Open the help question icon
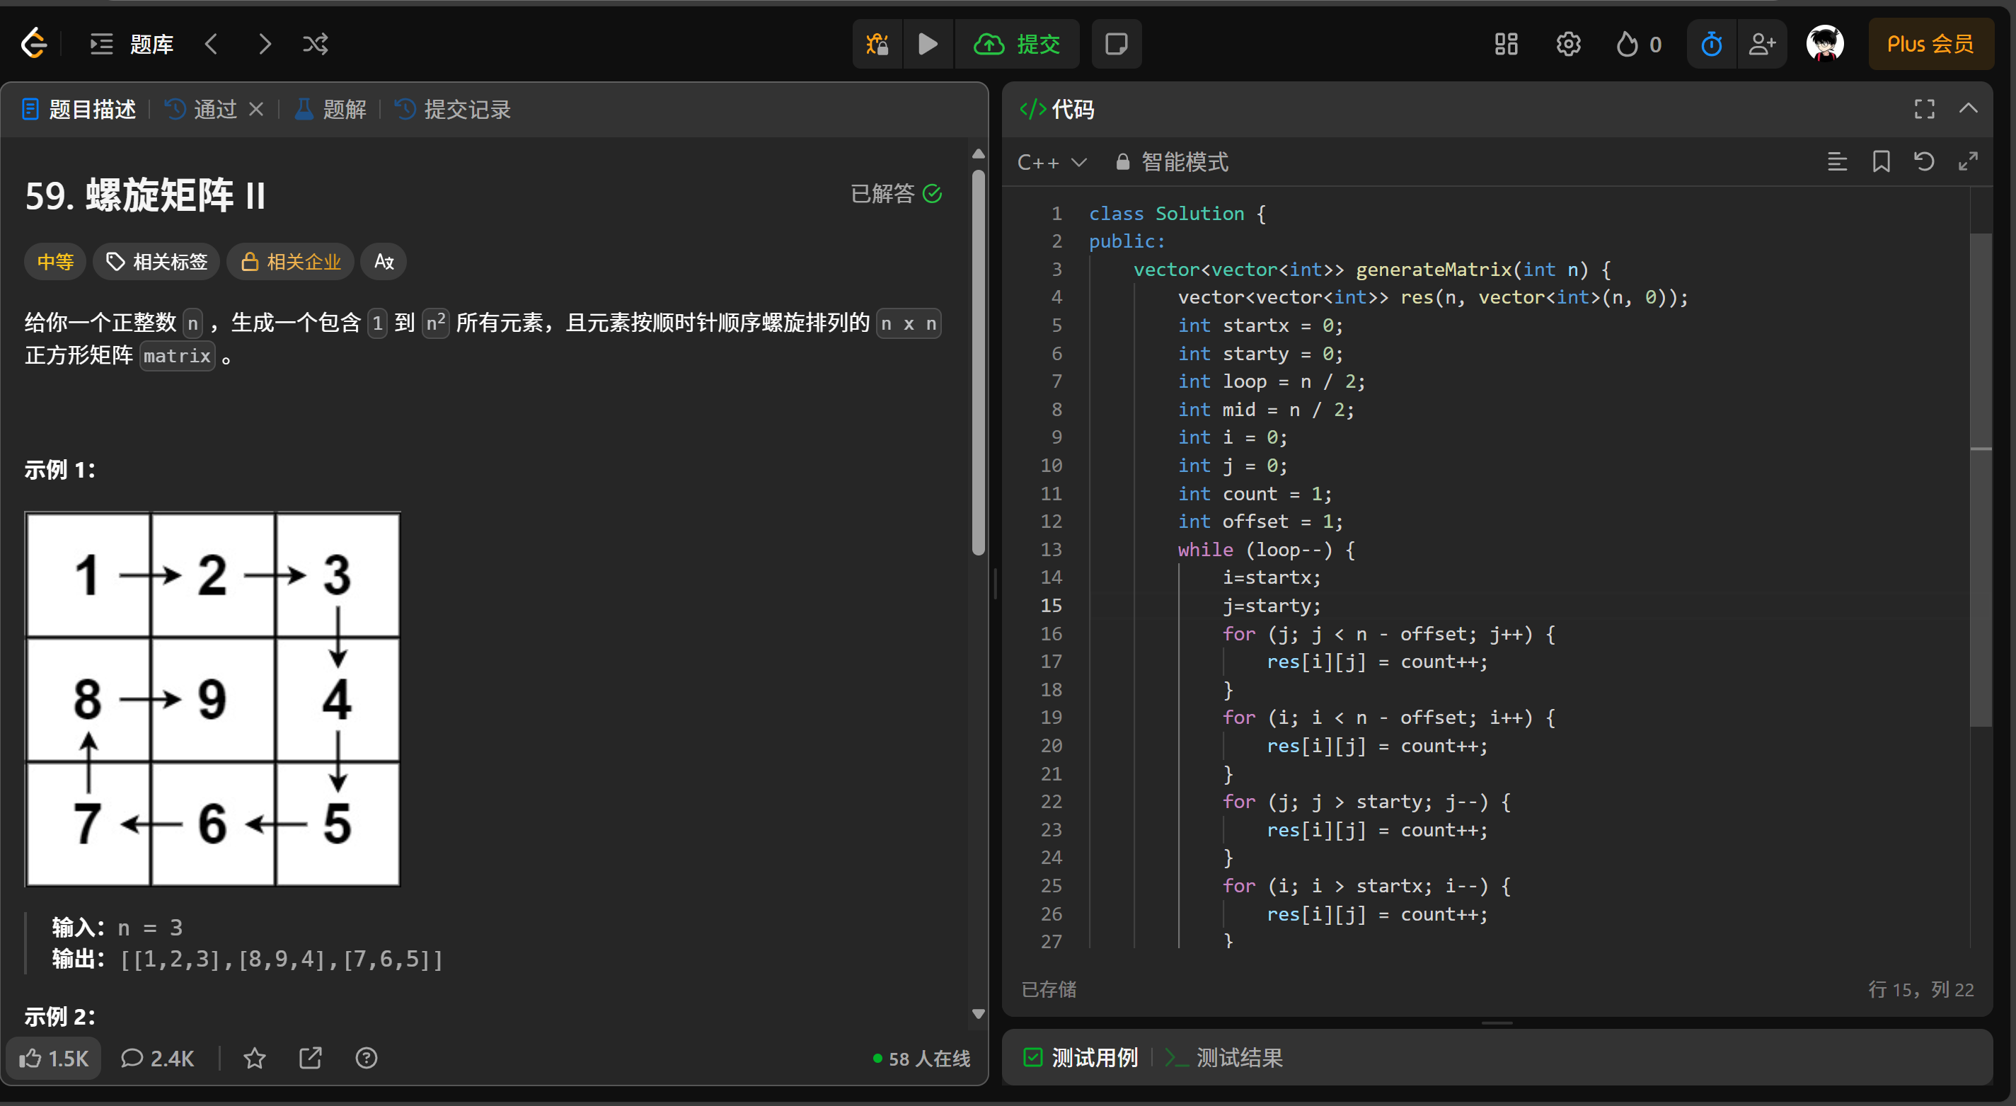Viewport: 2016px width, 1106px height. 367,1059
